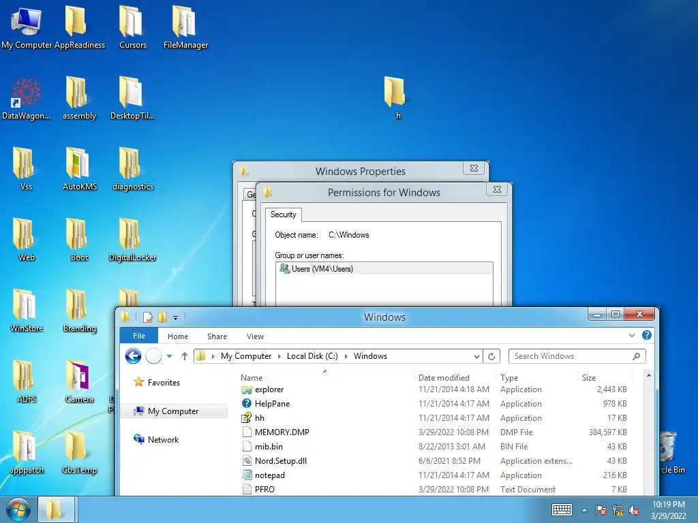The height and width of the screenshot is (523, 698).
Task: Click the Action Center flag icon
Action: [x=601, y=510]
